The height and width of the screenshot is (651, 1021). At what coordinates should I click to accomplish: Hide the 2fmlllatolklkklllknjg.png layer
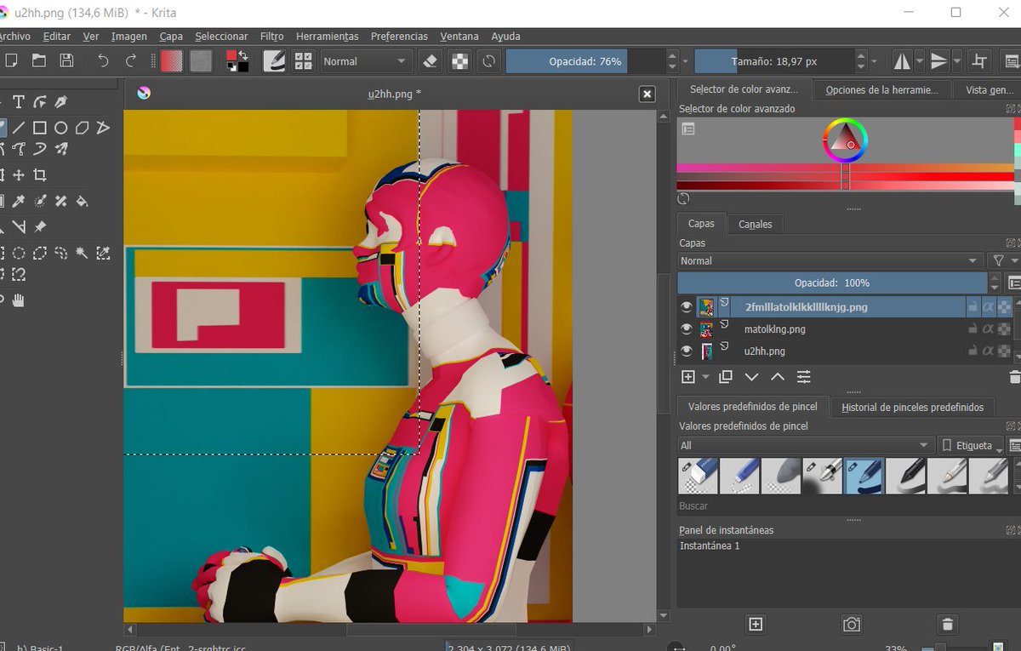point(686,306)
